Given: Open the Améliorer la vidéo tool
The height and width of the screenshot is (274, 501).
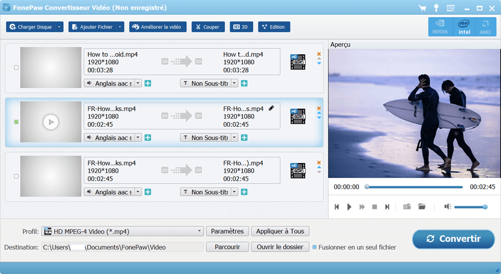Looking at the screenshot, I should tap(158, 27).
